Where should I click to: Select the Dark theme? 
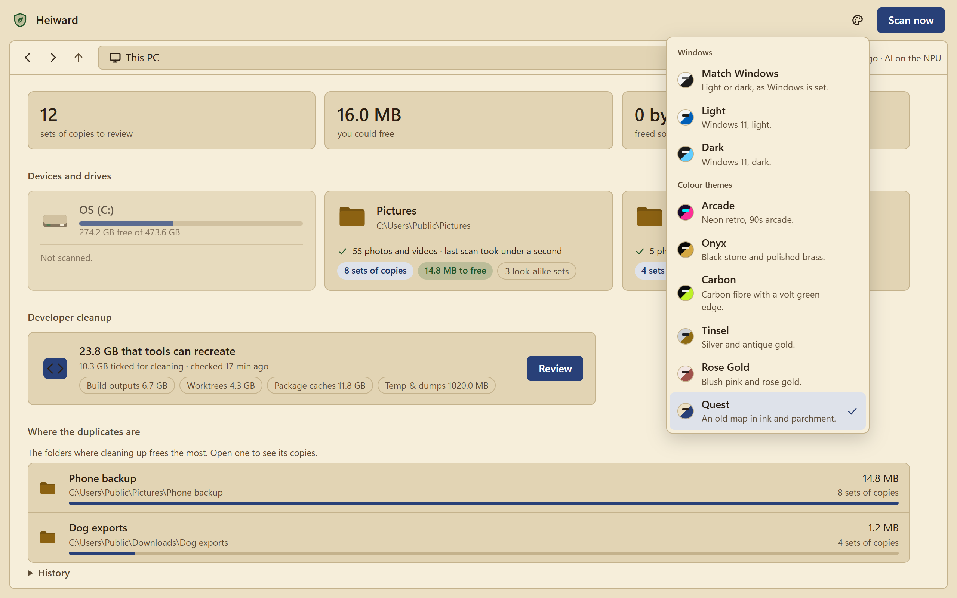(767, 154)
